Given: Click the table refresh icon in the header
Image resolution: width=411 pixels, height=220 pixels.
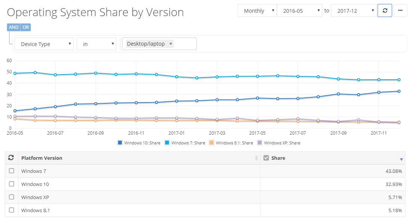Looking at the screenshot, I should [x=11, y=158].
